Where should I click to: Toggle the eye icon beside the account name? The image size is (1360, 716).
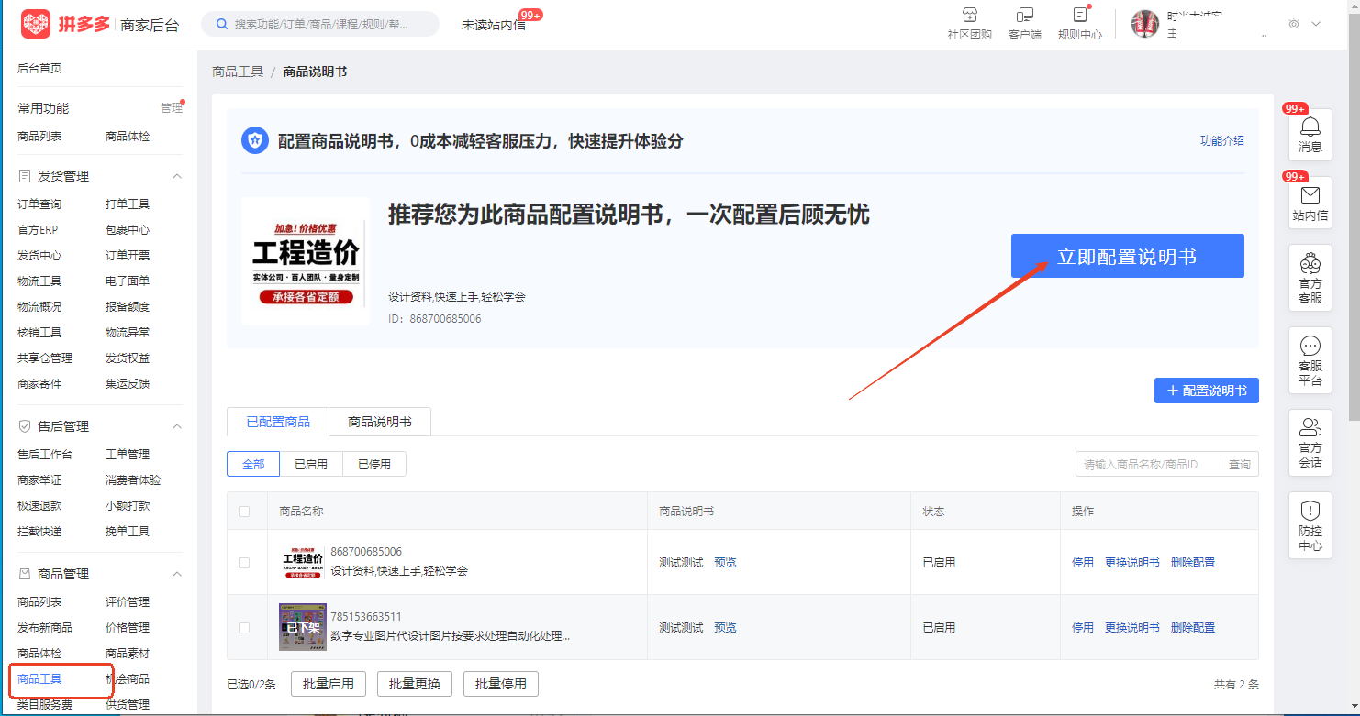pyautogui.click(x=1294, y=24)
